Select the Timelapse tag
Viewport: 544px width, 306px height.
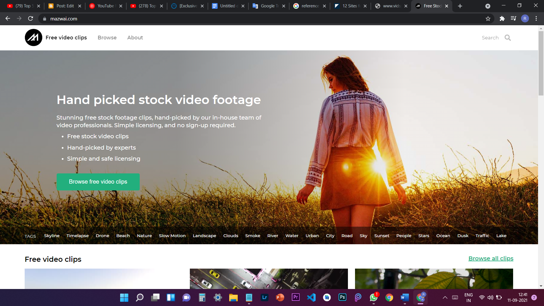(77, 236)
